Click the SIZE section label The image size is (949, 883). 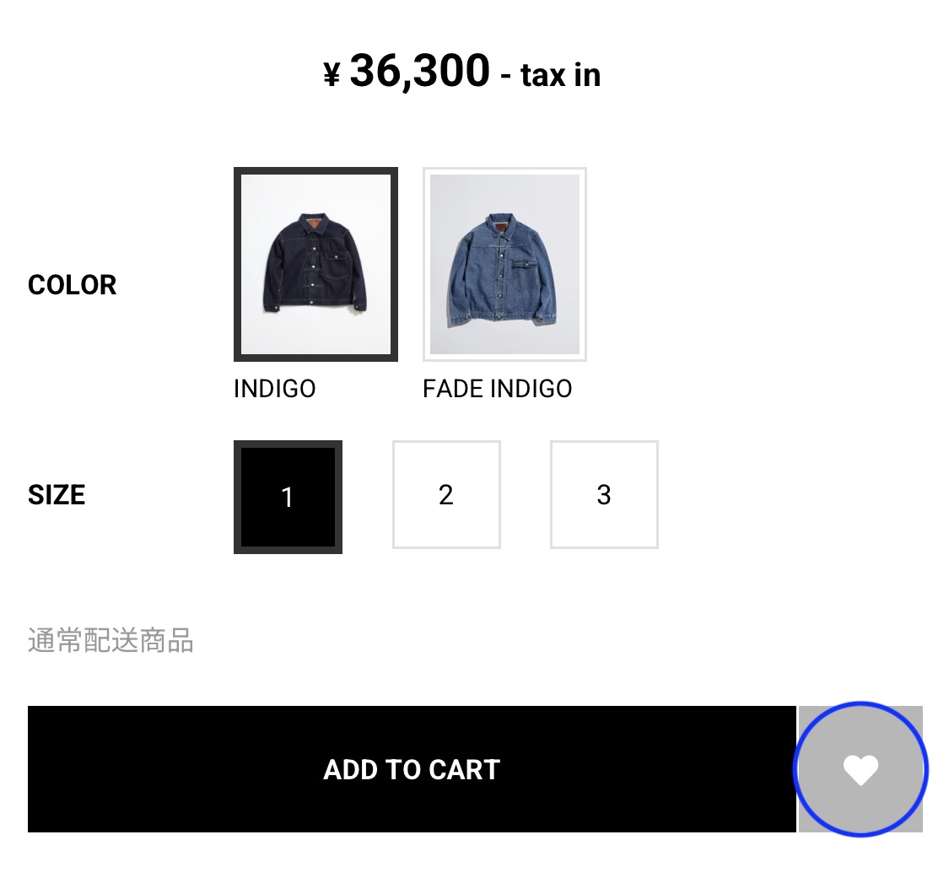pyautogui.click(x=57, y=495)
